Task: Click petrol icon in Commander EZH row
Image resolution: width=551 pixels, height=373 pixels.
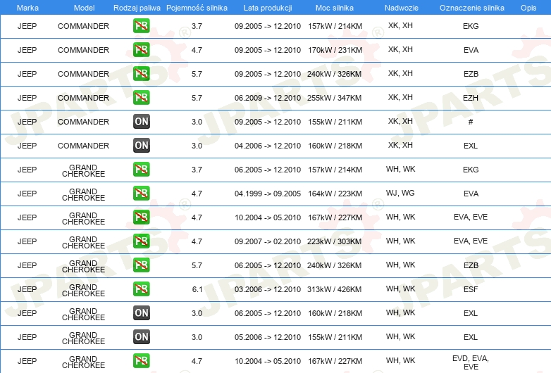Action: point(141,97)
